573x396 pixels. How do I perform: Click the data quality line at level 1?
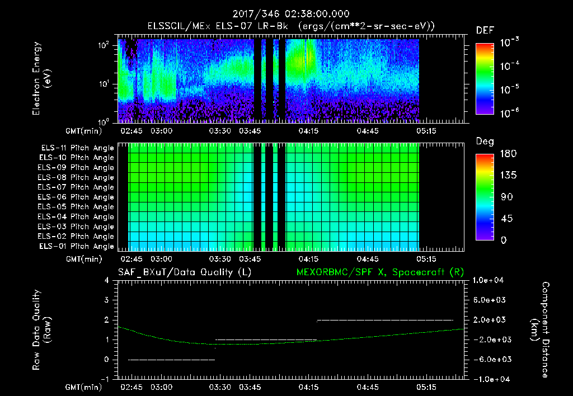coord(266,340)
